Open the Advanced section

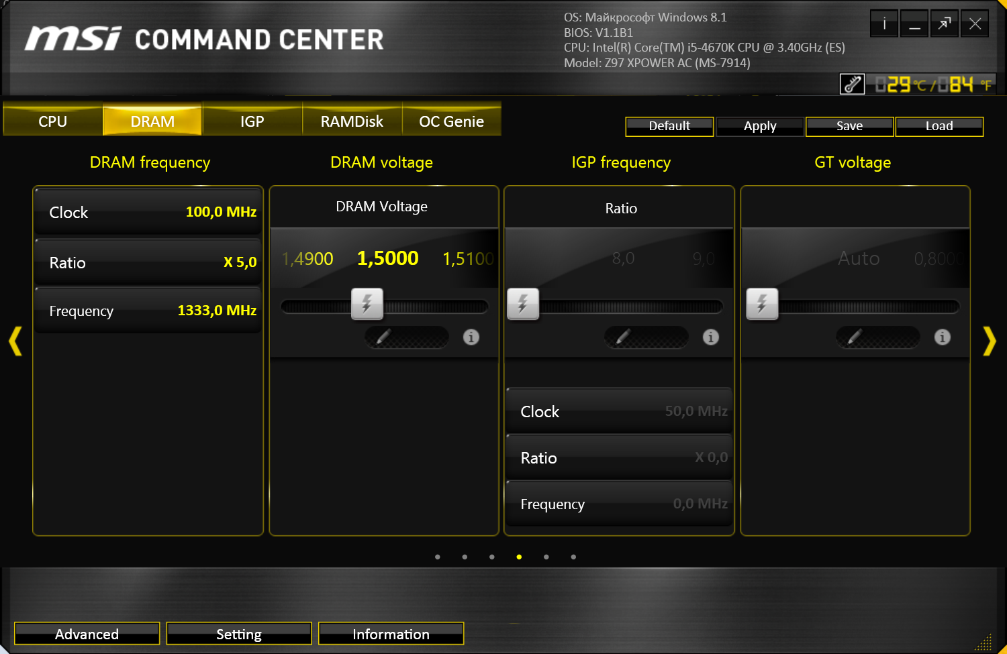click(87, 634)
